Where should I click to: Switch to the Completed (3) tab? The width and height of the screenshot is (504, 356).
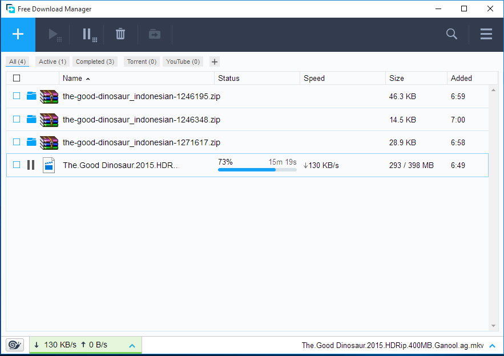click(x=95, y=62)
